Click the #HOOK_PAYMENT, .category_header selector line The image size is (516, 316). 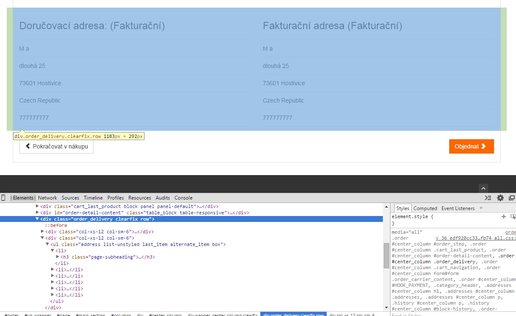(x=451, y=285)
